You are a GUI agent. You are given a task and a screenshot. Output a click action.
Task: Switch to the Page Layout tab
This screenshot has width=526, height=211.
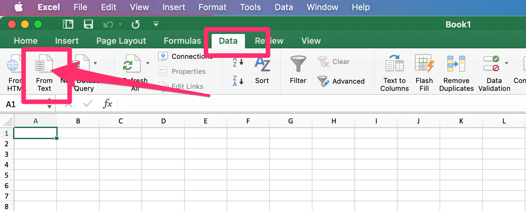click(x=121, y=41)
